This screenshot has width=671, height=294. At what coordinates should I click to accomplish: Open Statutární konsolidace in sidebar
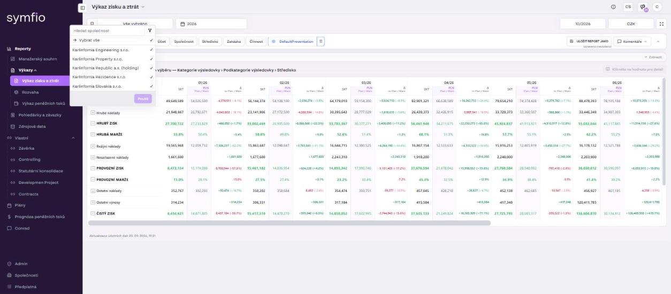coord(41,171)
